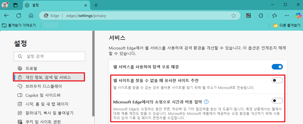Open the favorites list icon
This screenshot has height=124, width=303.
click(274, 16)
